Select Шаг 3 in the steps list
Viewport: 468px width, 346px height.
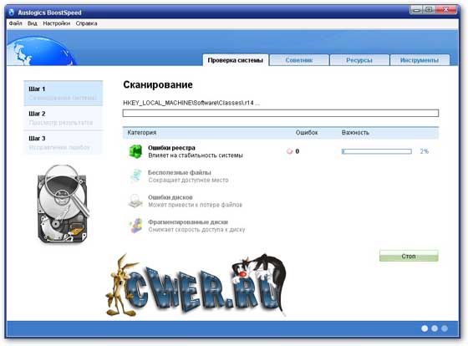click(x=63, y=143)
